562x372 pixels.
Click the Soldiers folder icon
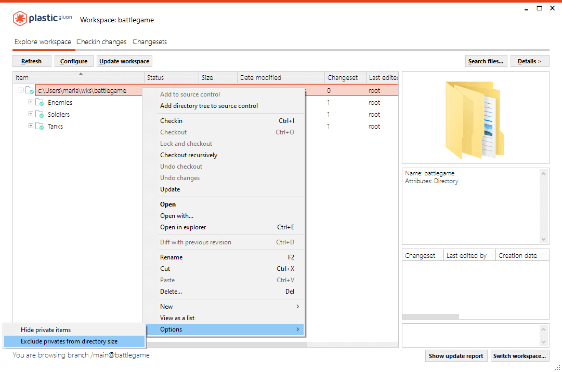pyautogui.click(x=40, y=114)
